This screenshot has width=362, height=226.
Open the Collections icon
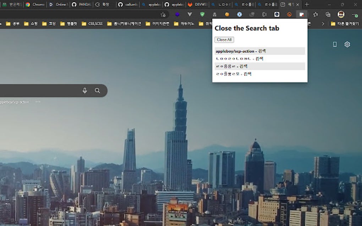[328, 15]
